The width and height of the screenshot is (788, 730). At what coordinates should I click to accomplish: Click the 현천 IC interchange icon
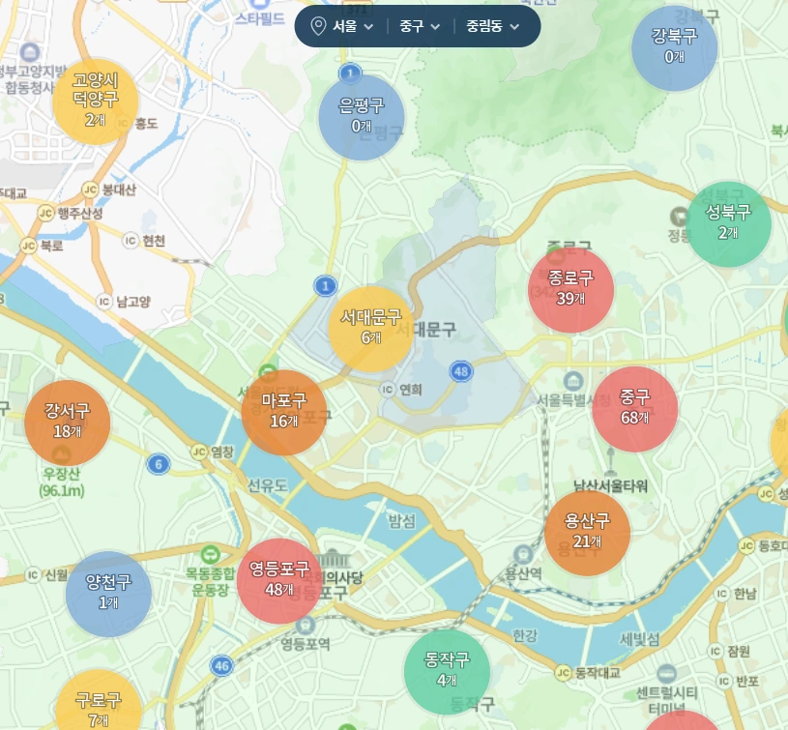[131, 241]
